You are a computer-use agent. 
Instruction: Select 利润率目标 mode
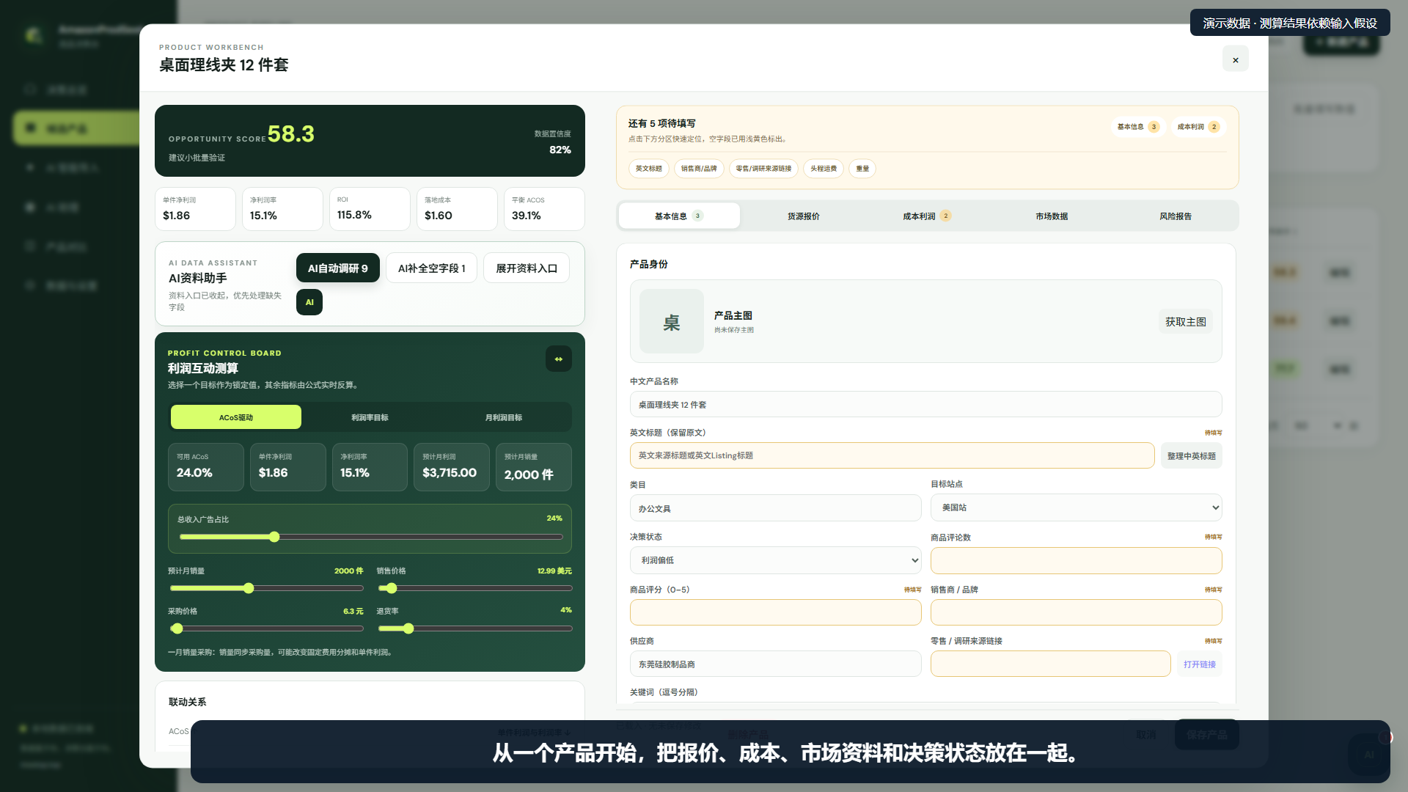[x=370, y=417]
